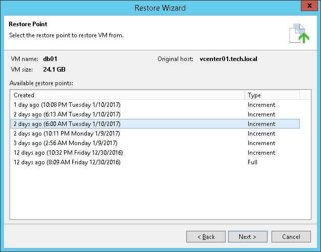Click the restore VM icon in header
This screenshot has width=321, height=252.
point(299,32)
